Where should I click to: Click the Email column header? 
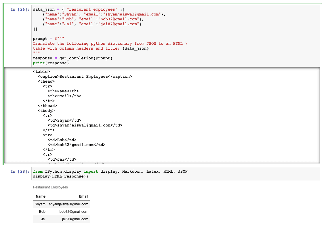83,196
